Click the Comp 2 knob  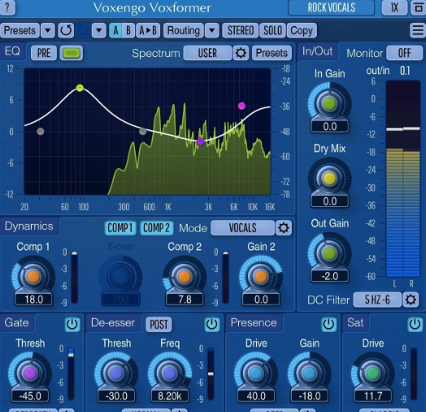[x=185, y=277]
